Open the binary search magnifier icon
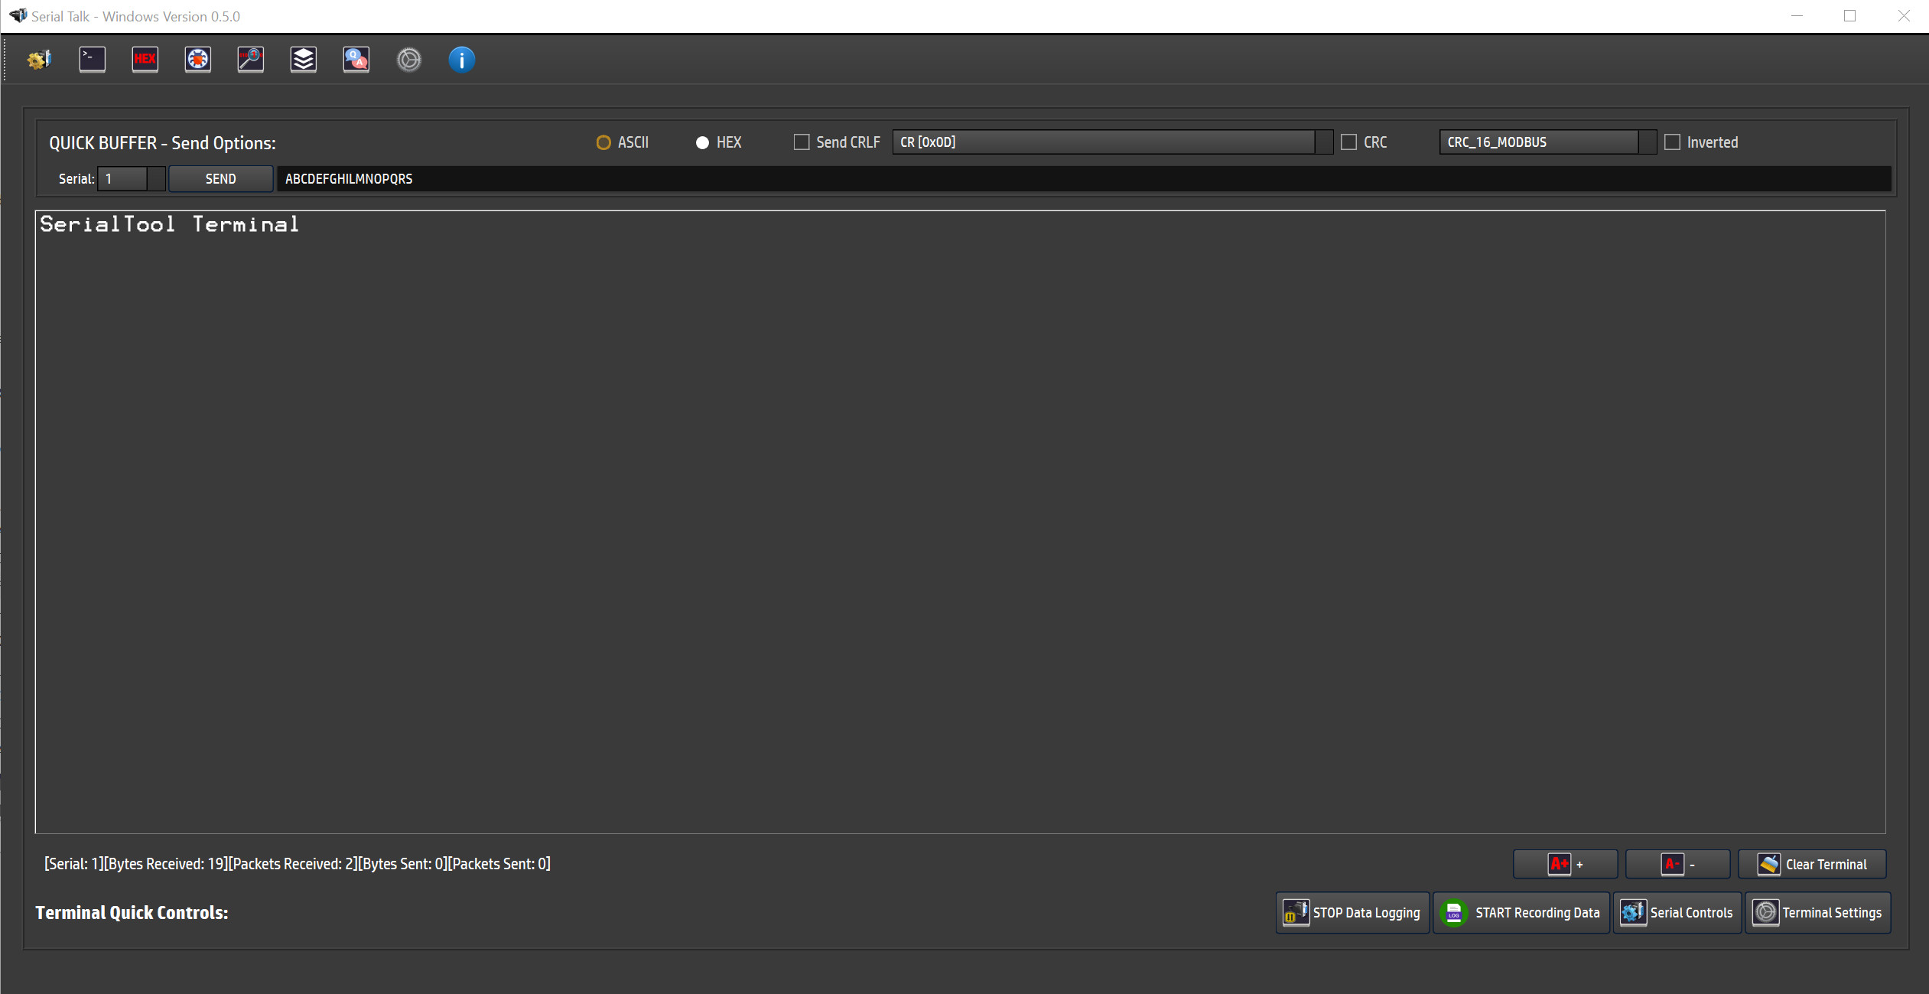This screenshot has height=994, width=1929. tap(250, 60)
